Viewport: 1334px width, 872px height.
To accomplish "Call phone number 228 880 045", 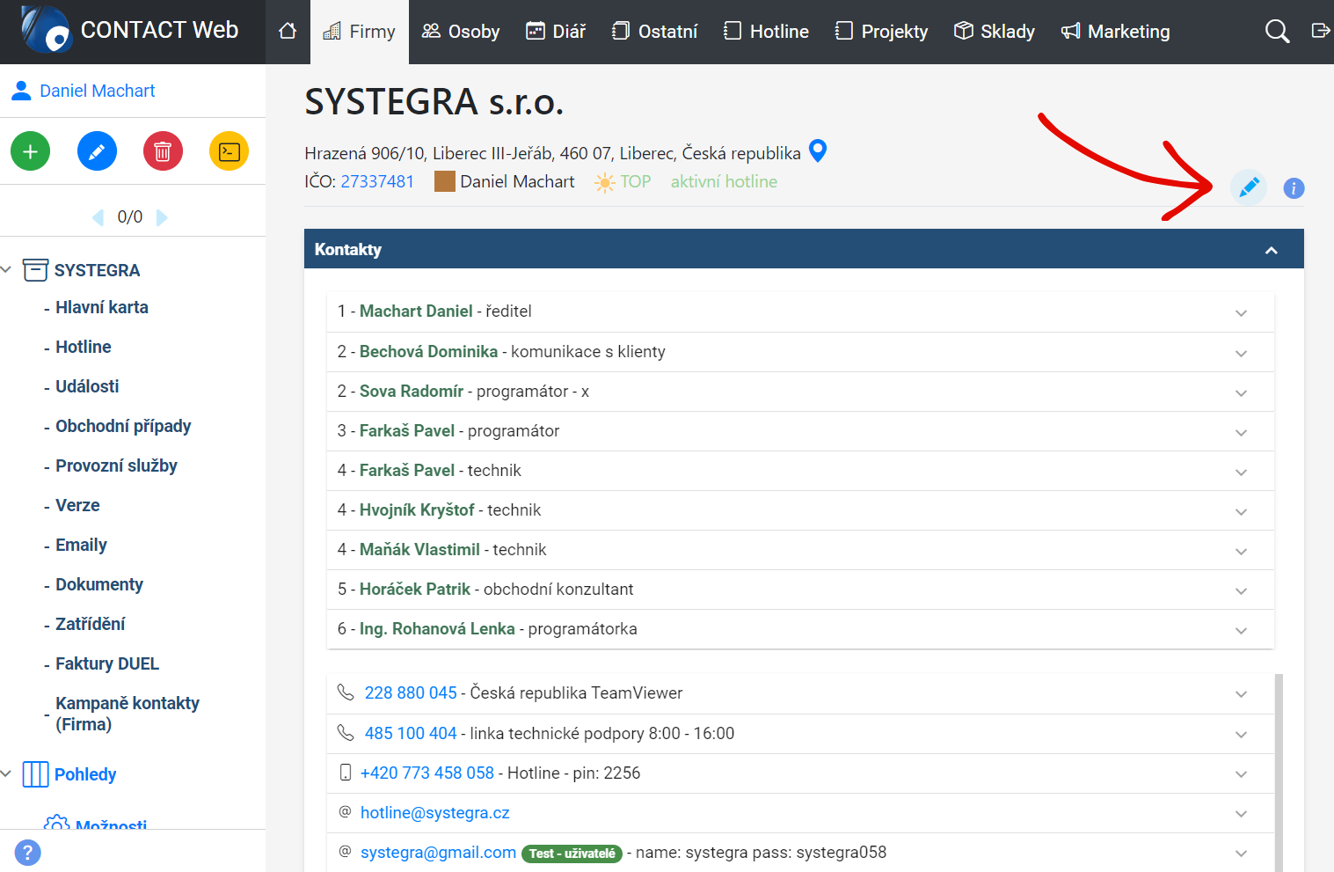I will [x=411, y=693].
